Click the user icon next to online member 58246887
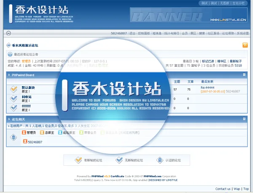 [x=25, y=141]
